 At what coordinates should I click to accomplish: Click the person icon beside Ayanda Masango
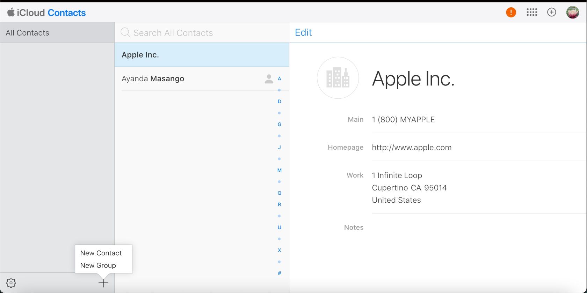[269, 79]
